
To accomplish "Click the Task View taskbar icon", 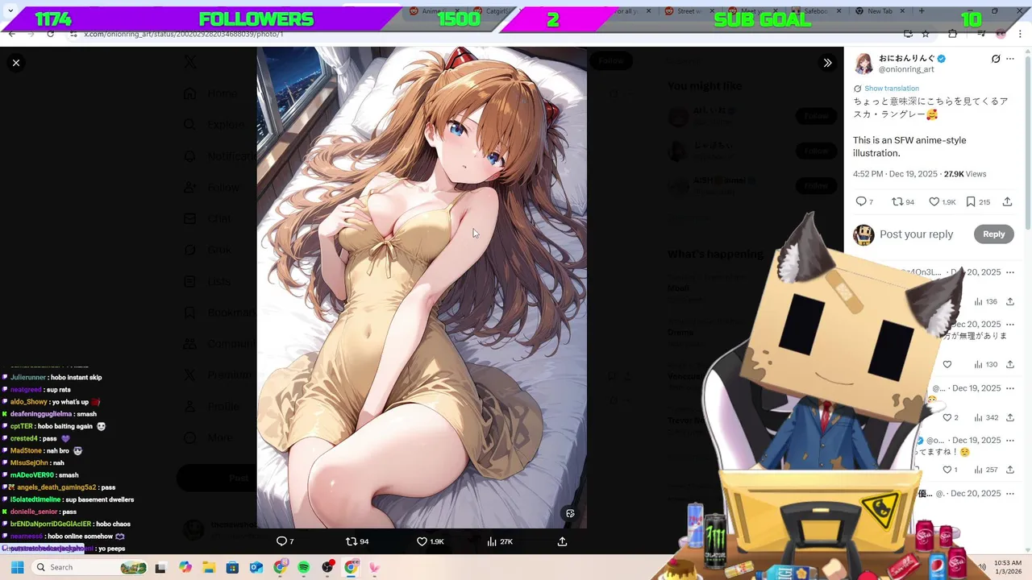I will pos(161,567).
